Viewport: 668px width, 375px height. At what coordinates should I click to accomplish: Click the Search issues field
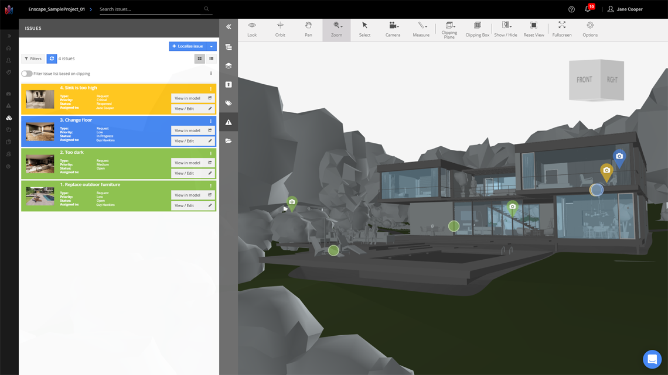[155, 9]
